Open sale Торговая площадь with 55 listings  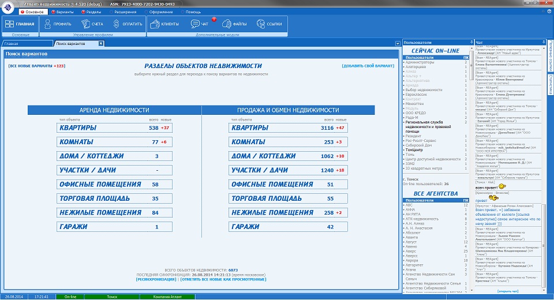pos(288,198)
